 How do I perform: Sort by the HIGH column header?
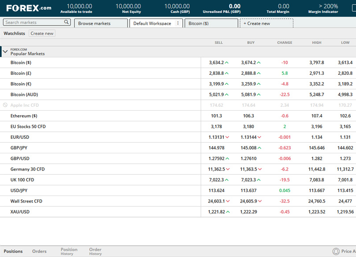pos(317,43)
